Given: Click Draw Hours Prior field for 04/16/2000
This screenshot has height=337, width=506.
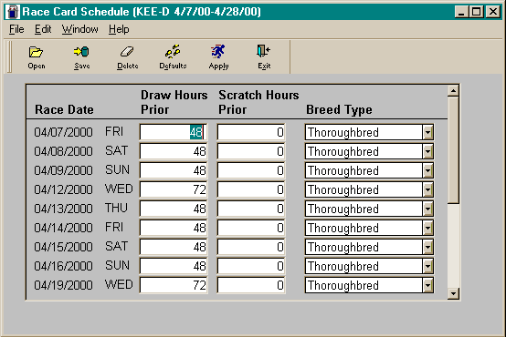Looking at the screenshot, I should tap(174, 266).
